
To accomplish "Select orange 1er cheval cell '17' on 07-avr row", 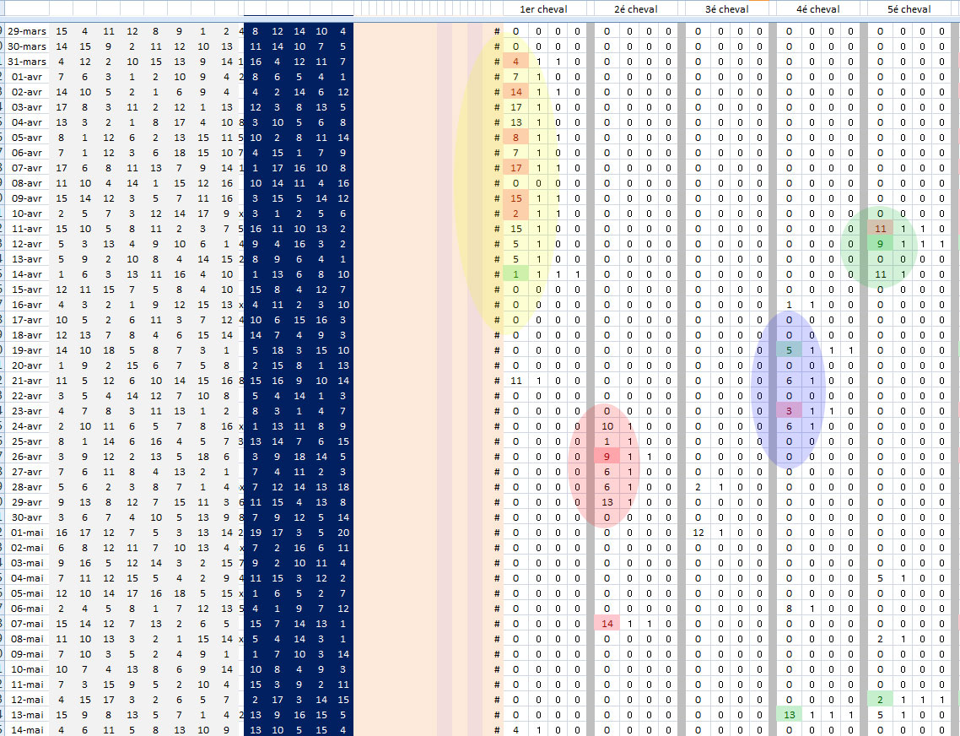I will (515, 168).
